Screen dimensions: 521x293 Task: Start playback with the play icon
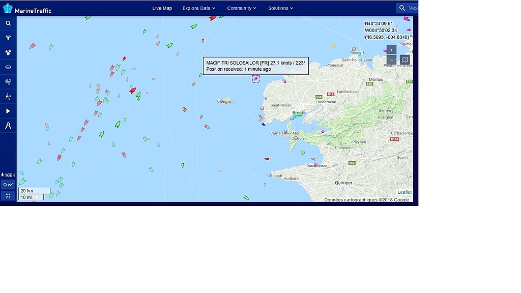(8, 111)
